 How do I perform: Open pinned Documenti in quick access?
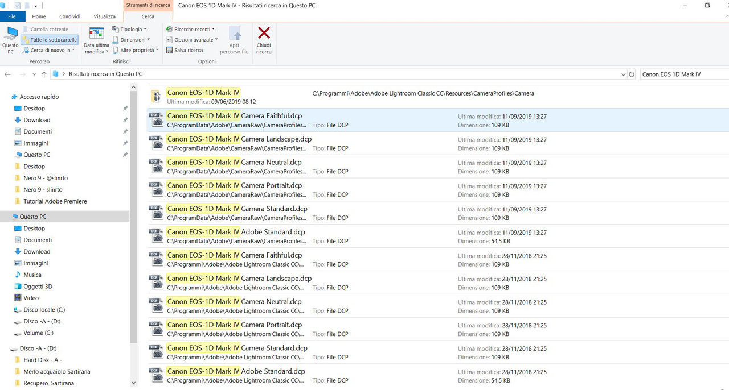pyautogui.click(x=38, y=131)
